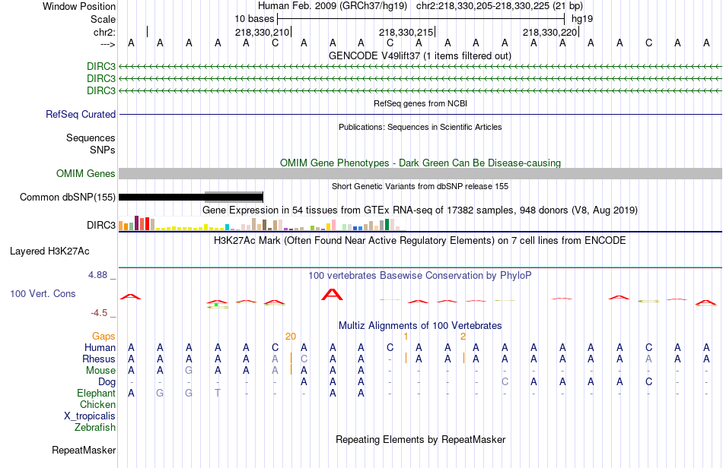Click the dark green bar in GTEx chart
The height and width of the screenshot is (468, 723).
tap(387, 225)
